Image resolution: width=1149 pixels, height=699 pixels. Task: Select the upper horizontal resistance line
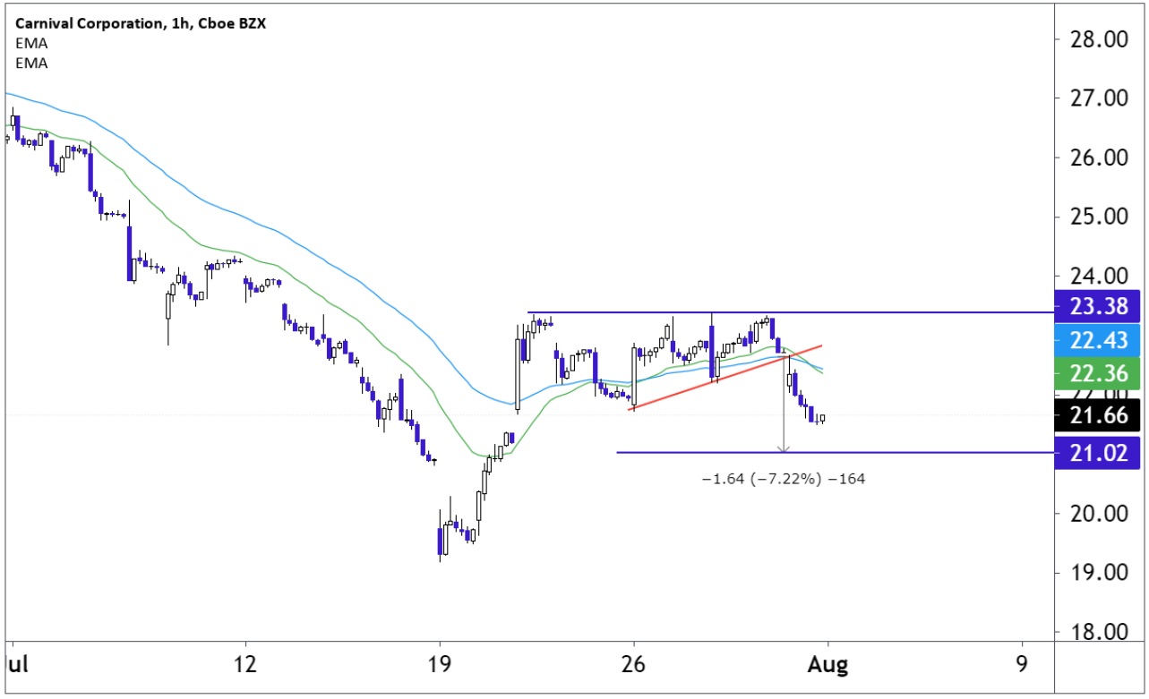(791, 312)
